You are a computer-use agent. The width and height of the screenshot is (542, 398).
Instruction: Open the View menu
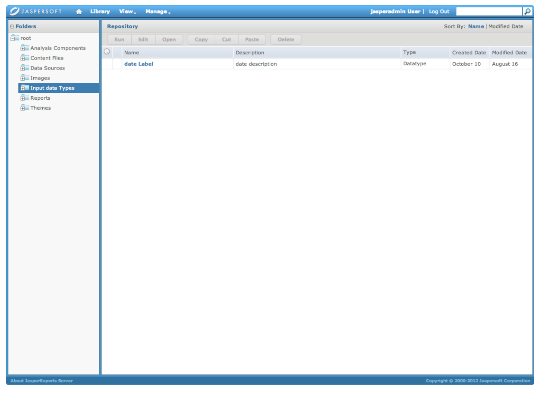pos(127,12)
